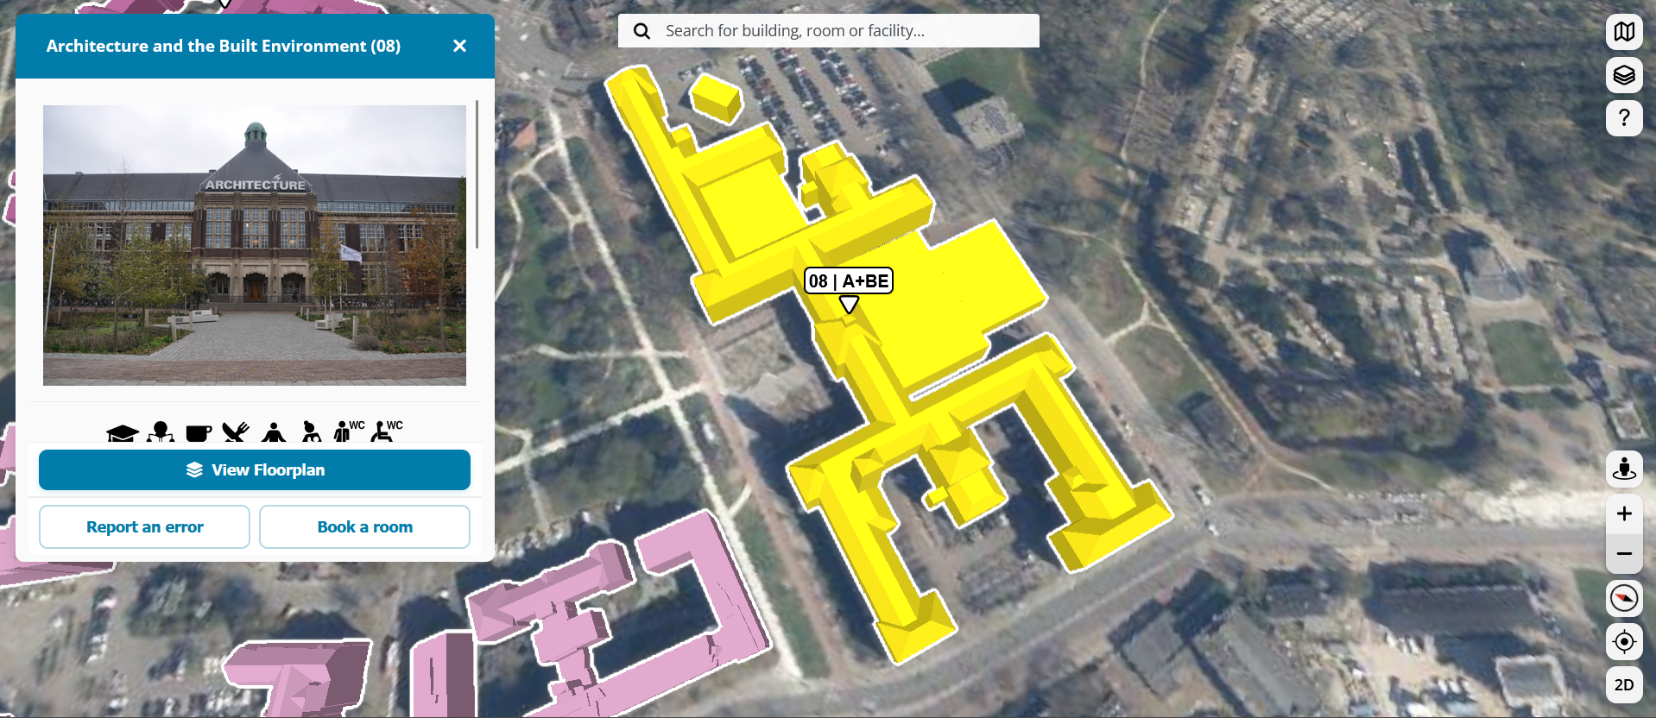The image size is (1656, 718).
Task: Click the 08 | A+BE map label
Action: (x=849, y=281)
